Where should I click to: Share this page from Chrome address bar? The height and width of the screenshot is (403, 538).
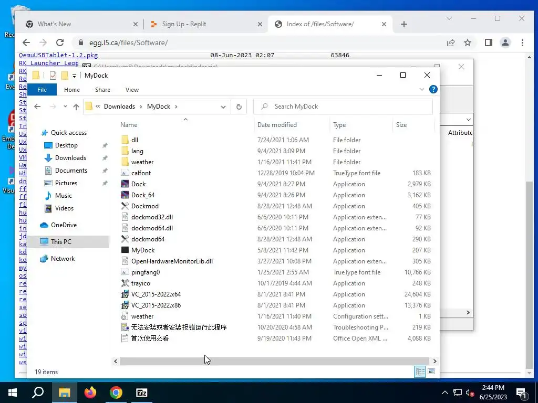pyautogui.click(x=450, y=43)
